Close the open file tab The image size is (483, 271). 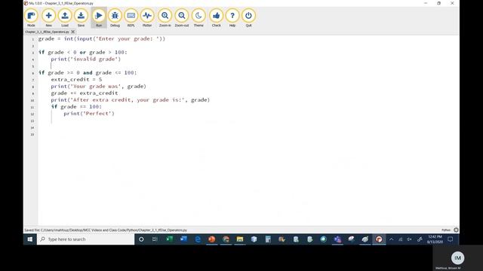[73, 32]
